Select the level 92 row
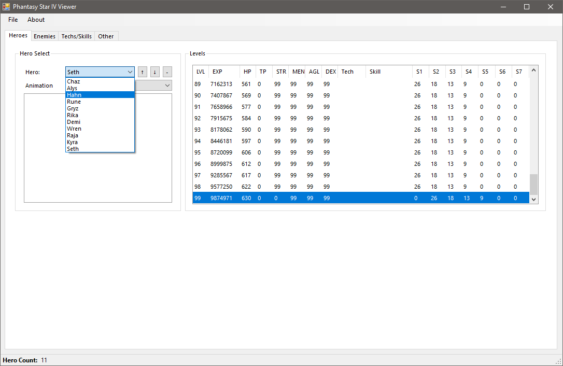Image resolution: width=563 pixels, height=366 pixels. (361, 118)
